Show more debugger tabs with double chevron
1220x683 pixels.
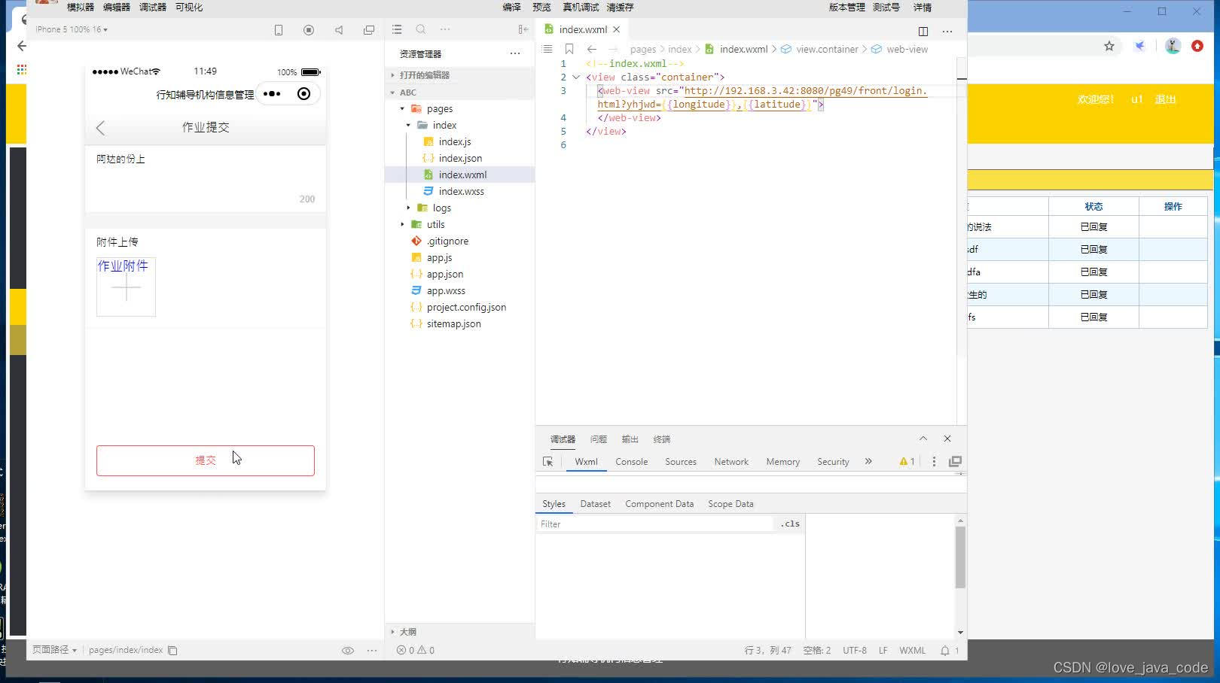click(868, 461)
